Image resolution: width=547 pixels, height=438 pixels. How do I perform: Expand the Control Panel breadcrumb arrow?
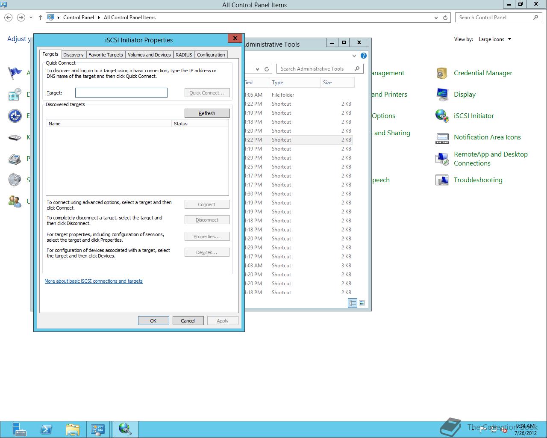click(x=99, y=18)
